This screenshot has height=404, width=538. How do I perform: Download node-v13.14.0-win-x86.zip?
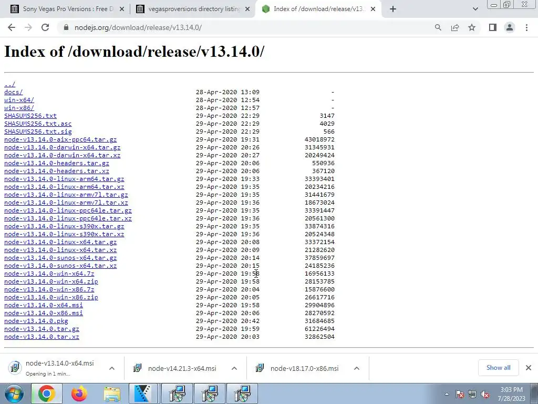(51, 298)
